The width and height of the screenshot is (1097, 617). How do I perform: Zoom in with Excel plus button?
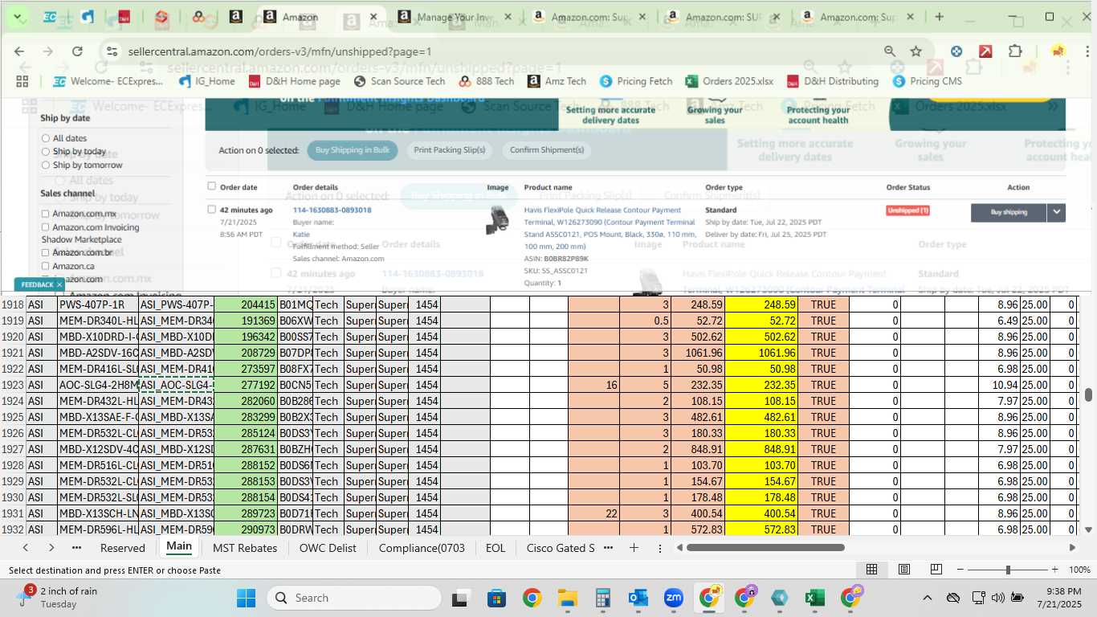point(1055,570)
